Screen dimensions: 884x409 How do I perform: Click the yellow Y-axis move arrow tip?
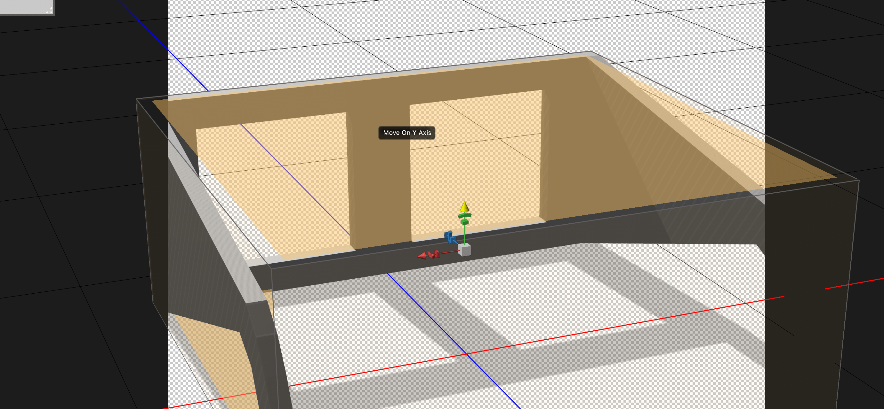point(465,206)
